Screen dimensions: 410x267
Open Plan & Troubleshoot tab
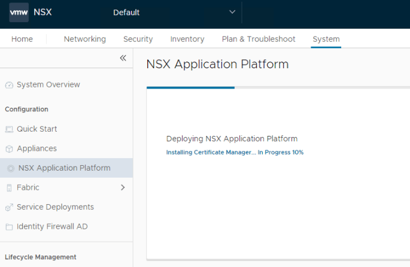(259, 39)
